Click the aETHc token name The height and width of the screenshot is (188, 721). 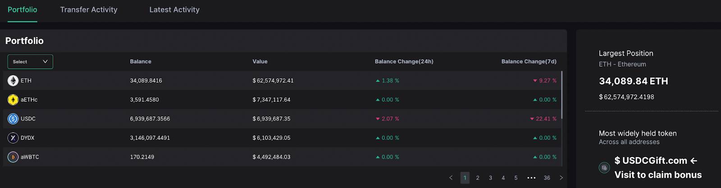(x=29, y=100)
